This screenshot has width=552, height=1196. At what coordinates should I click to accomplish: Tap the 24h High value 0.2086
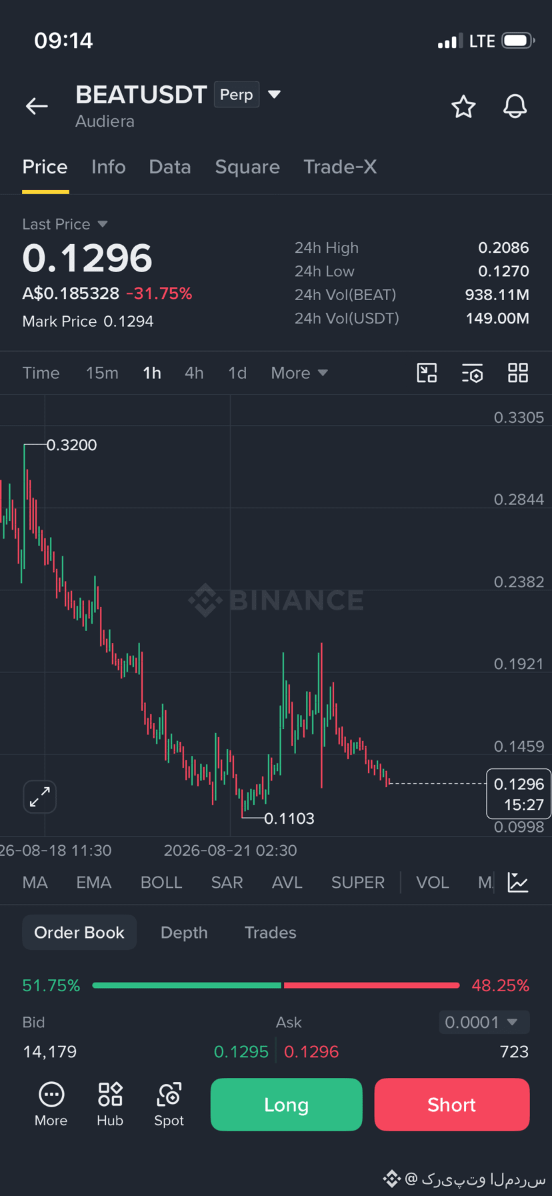(503, 247)
